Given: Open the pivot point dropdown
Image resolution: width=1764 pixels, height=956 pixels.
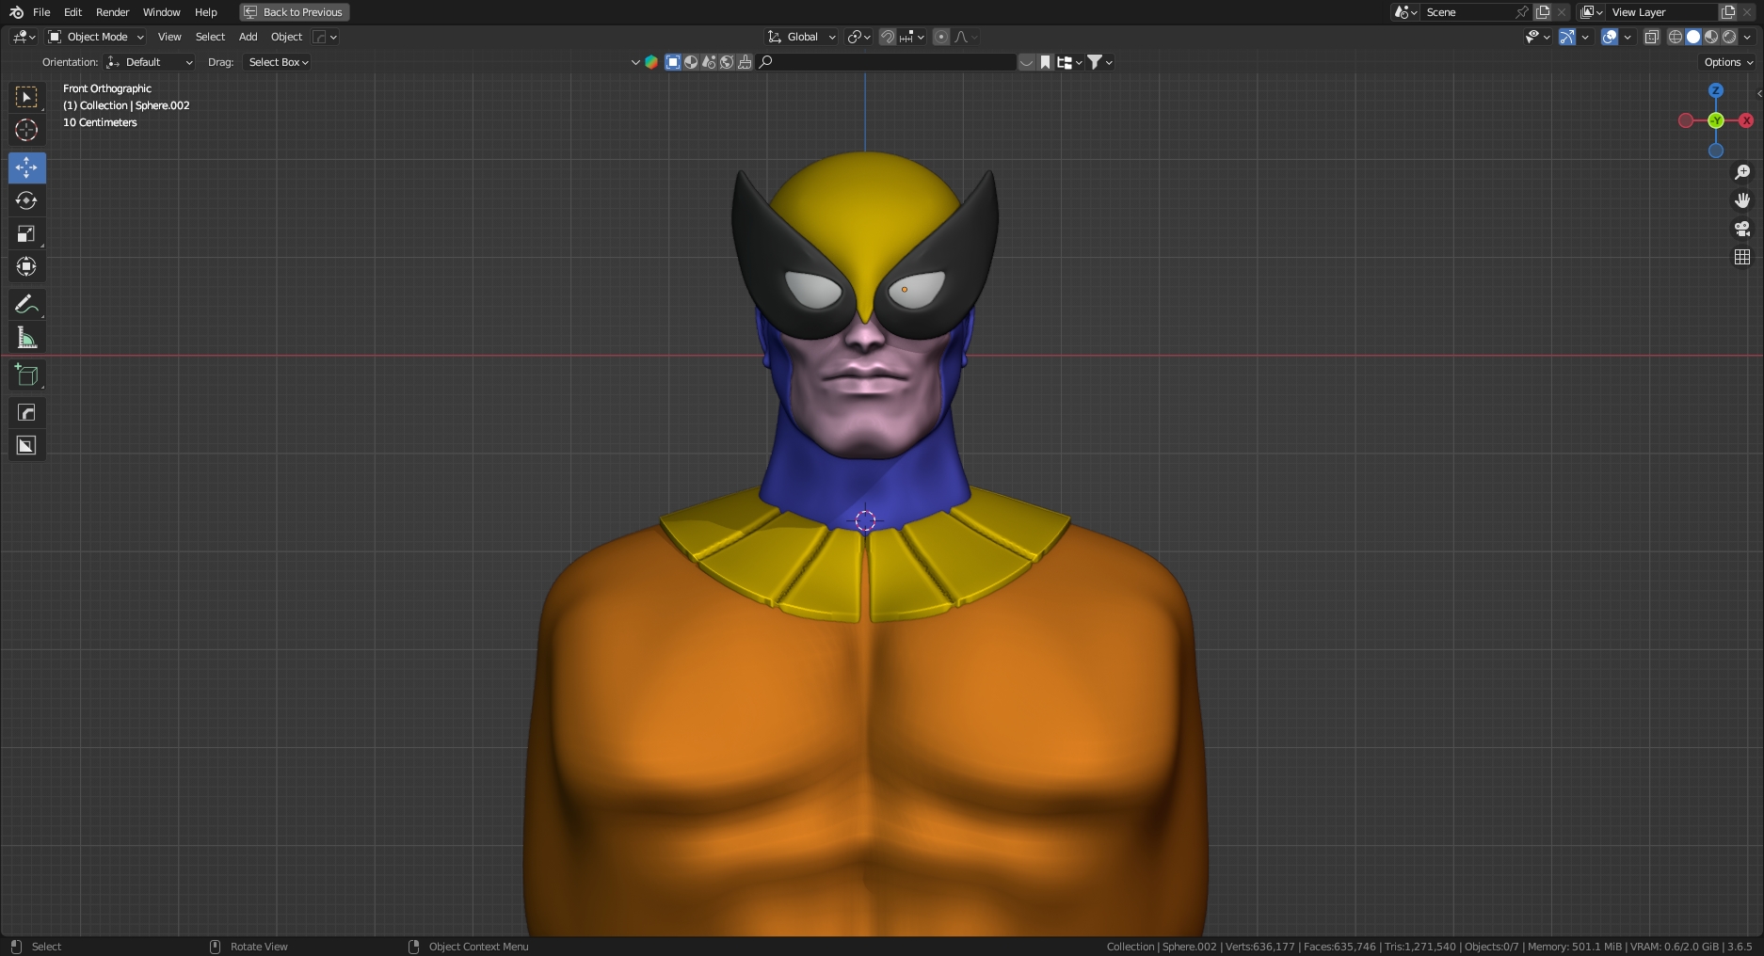Looking at the screenshot, I should [x=858, y=37].
